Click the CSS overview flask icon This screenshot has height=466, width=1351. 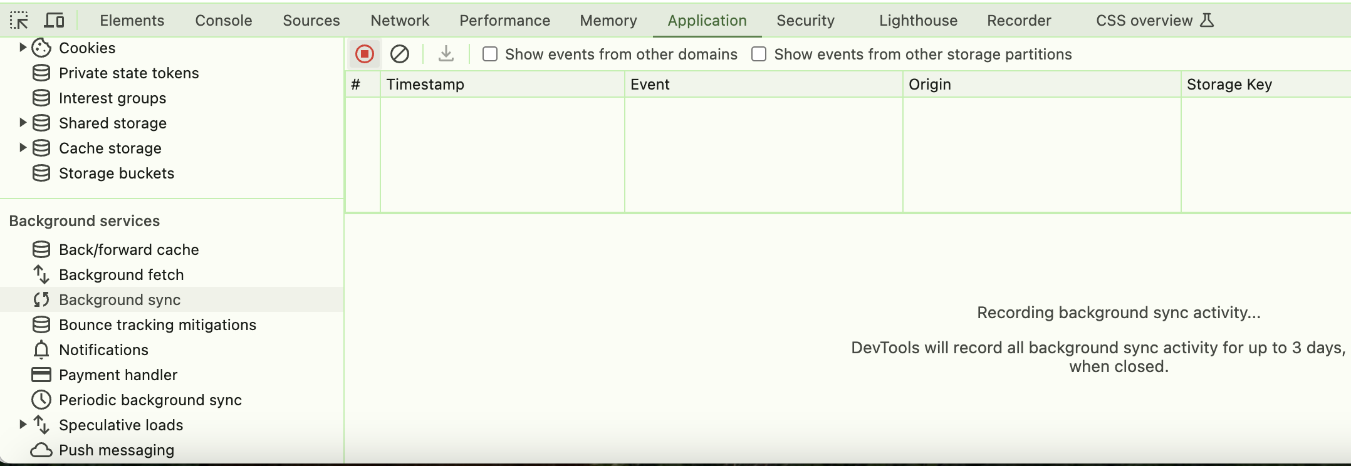(x=1207, y=20)
